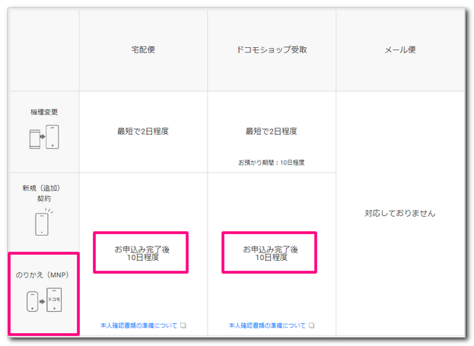Click 最短で2日程度 in the ドコモショップ受取 column
Viewport: 474px width, 346px height.
pos(272,131)
